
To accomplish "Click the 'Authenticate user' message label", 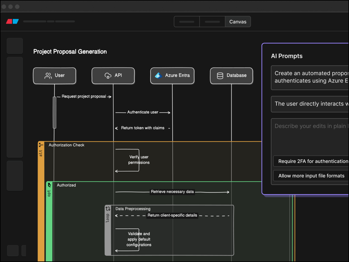I will (x=143, y=112).
